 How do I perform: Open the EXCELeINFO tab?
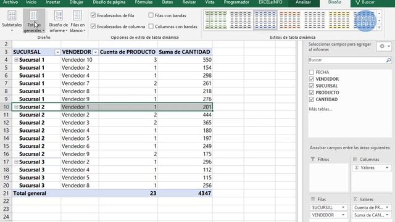click(270, 2)
